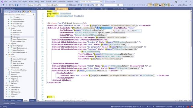Viewport: 193px width, 108px height.
Task: Click the Live Share button
Action: [182, 5]
